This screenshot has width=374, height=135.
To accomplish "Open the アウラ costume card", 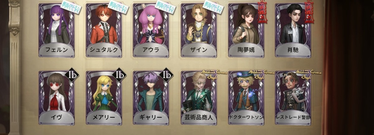I will tap(151, 30).
